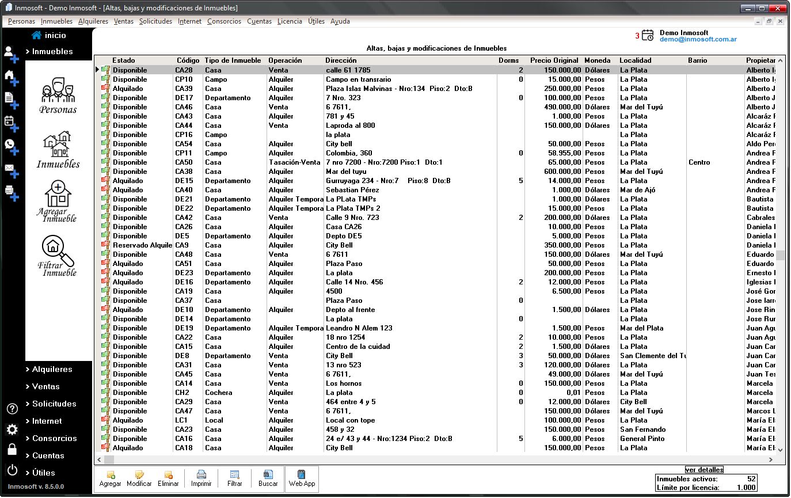Expand the Internet sidebar section

44,421
